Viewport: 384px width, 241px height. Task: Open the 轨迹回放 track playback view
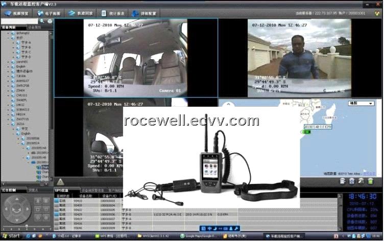tap(81, 13)
